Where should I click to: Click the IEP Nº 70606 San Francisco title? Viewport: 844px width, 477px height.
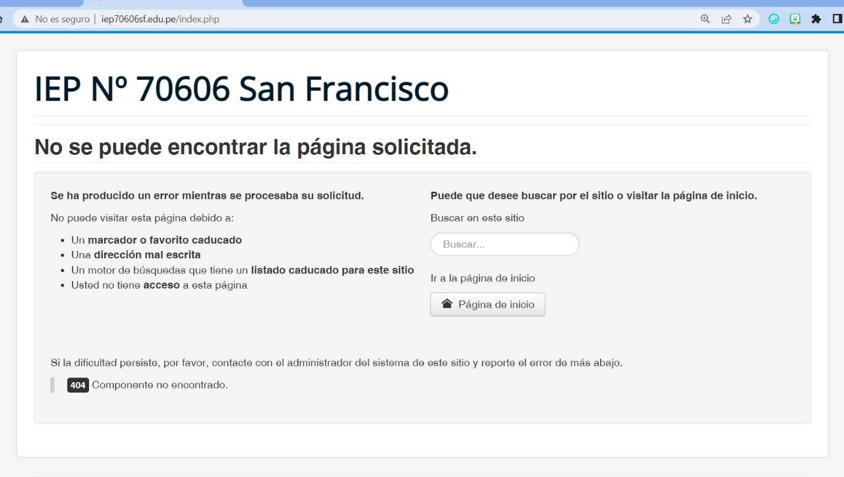pos(241,89)
